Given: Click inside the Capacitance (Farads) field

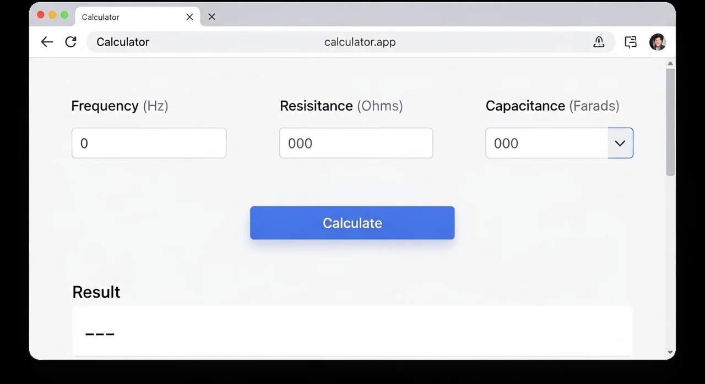Looking at the screenshot, I should point(546,143).
